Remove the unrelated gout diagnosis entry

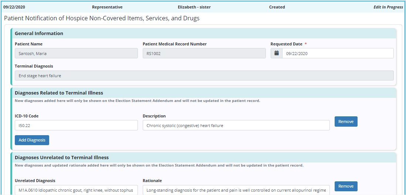pos(346,187)
